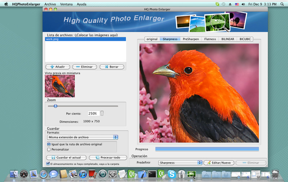Open the Applications folder stack in dock

point(207,174)
